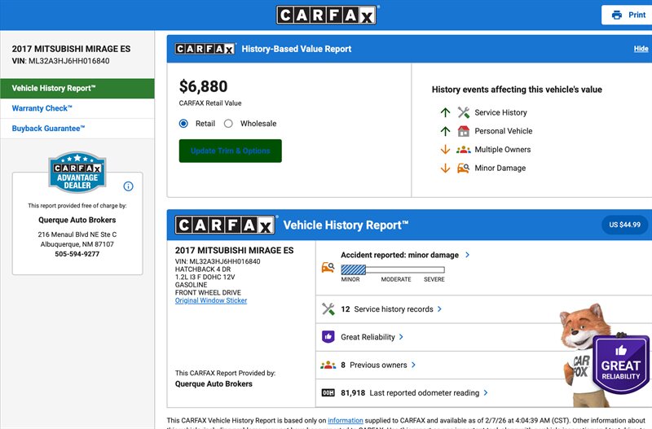Click the Minor Damage car icon
The image size is (652, 429).
click(x=464, y=169)
